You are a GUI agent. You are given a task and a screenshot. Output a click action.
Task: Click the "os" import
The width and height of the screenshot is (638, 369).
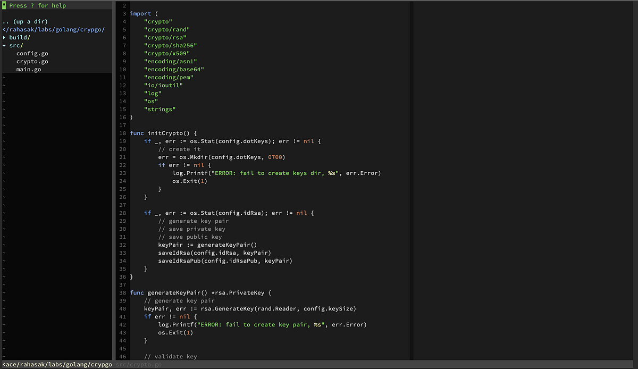151,101
